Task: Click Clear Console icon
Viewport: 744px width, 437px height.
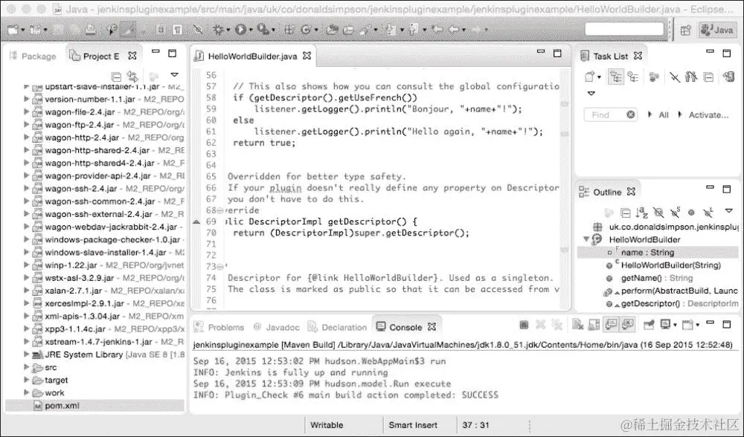Action: (x=577, y=325)
